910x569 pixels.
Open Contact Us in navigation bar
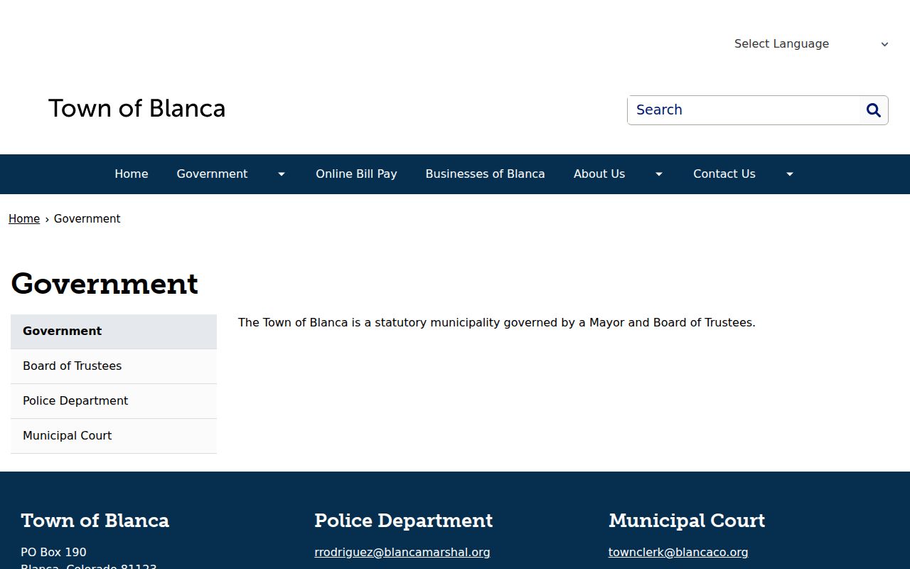[x=724, y=174]
